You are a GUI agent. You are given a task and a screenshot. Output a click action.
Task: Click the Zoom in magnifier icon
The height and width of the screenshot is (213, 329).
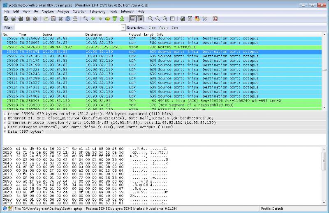coord(151,19)
